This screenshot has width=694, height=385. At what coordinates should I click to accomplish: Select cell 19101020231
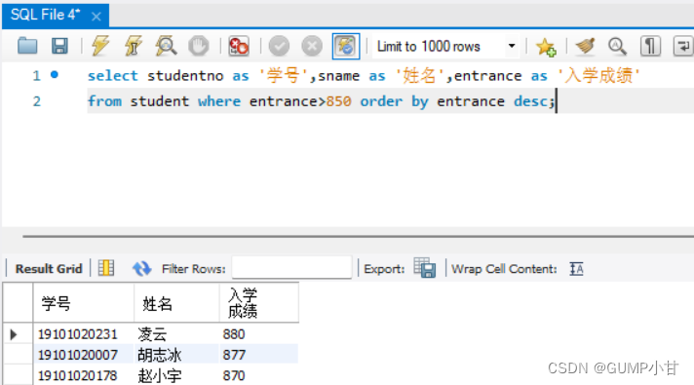point(84,334)
